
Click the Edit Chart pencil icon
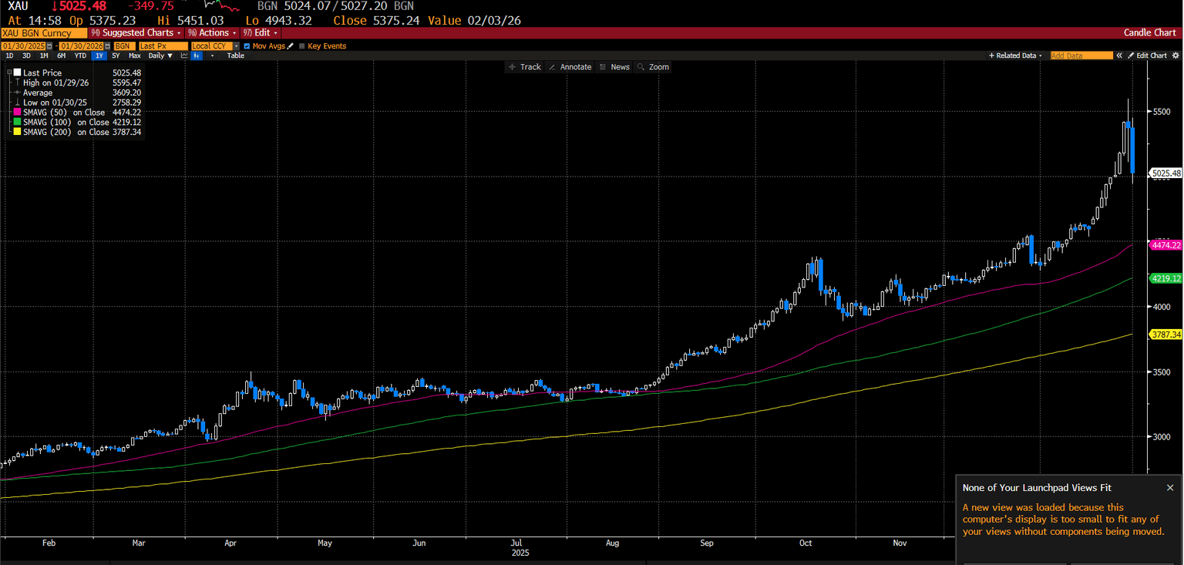1131,55
